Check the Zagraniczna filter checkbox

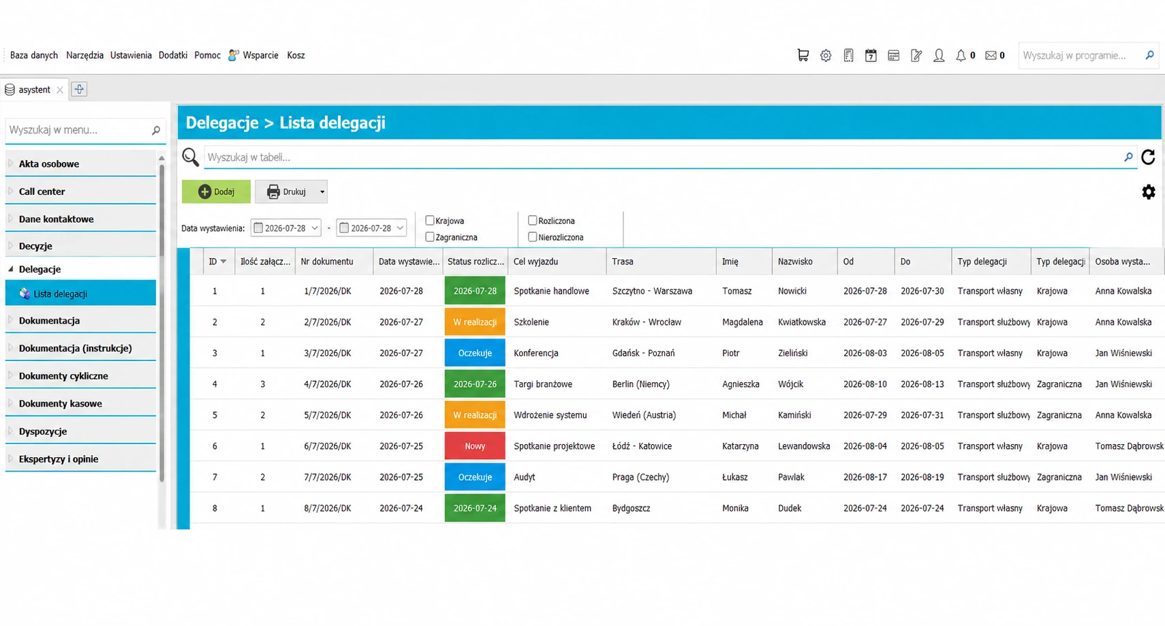(430, 237)
